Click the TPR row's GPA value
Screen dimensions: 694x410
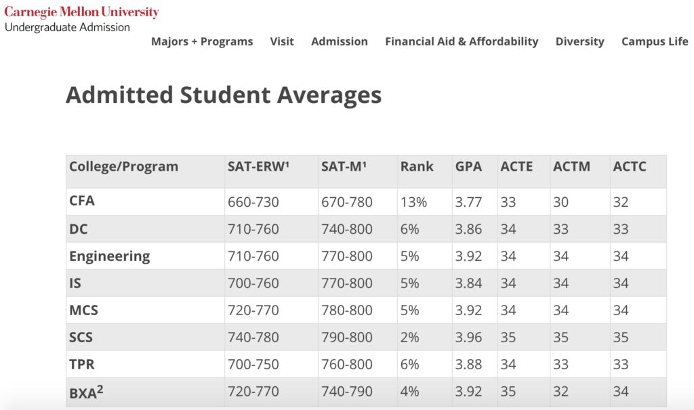coord(472,364)
